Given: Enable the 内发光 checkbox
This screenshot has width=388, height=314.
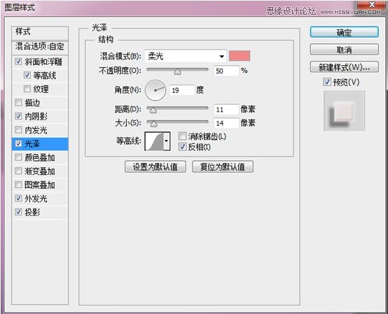Looking at the screenshot, I should (x=18, y=129).
